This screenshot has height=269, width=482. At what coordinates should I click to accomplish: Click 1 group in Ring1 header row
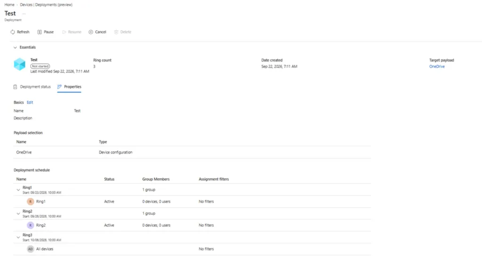click(x=149, y=190)
